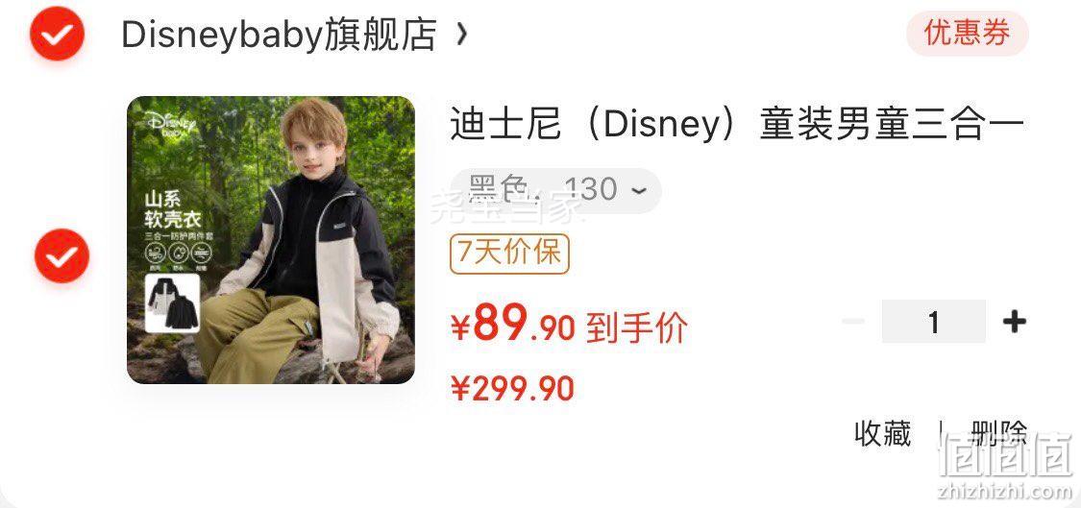Increase quantity with the plus icon
This screenshot has height=508, width=1081.
point(1014,322)
